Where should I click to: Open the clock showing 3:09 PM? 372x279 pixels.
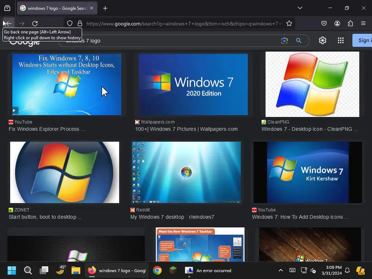click(x=331, y=270)
